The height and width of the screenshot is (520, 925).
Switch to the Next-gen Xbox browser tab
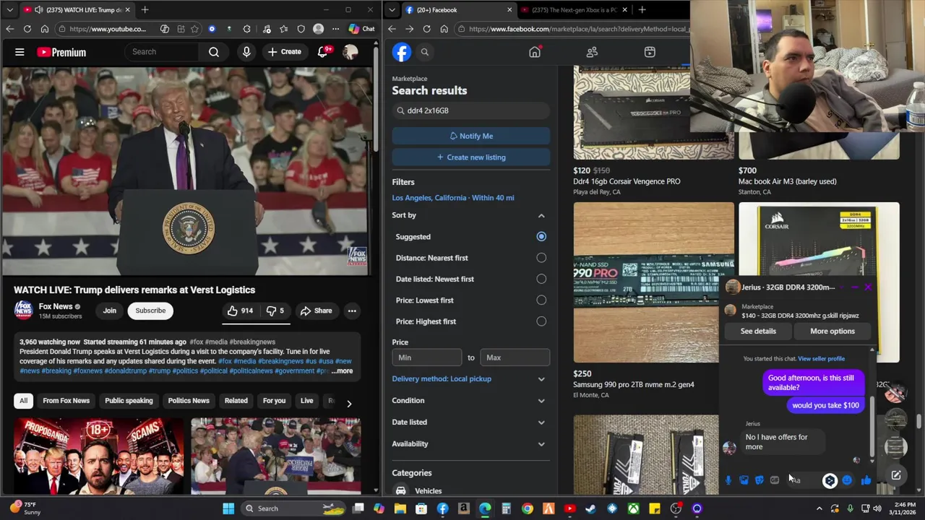click(x=575, y=10)
